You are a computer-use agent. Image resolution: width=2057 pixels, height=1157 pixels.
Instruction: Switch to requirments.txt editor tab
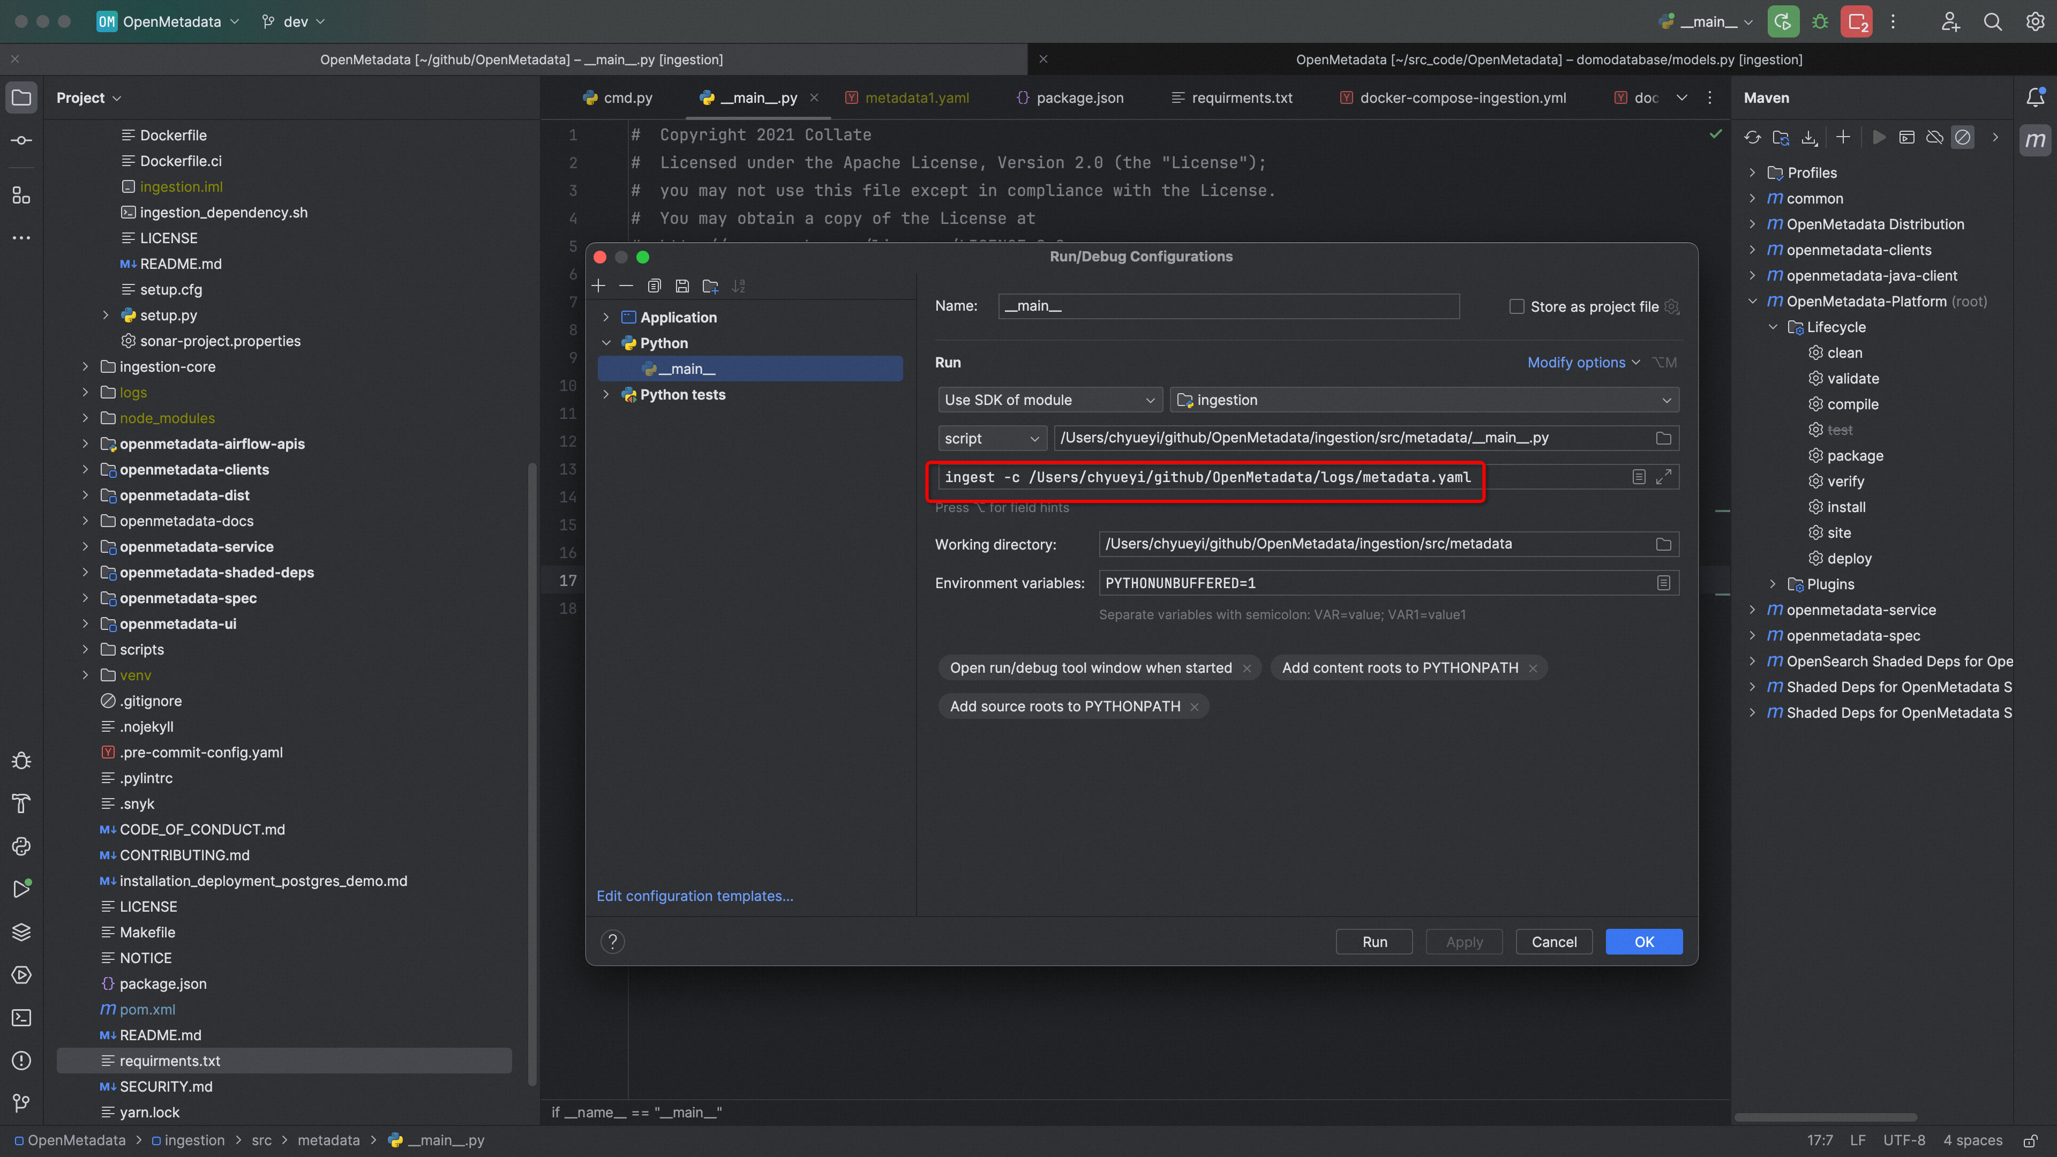pos(1232,97)
